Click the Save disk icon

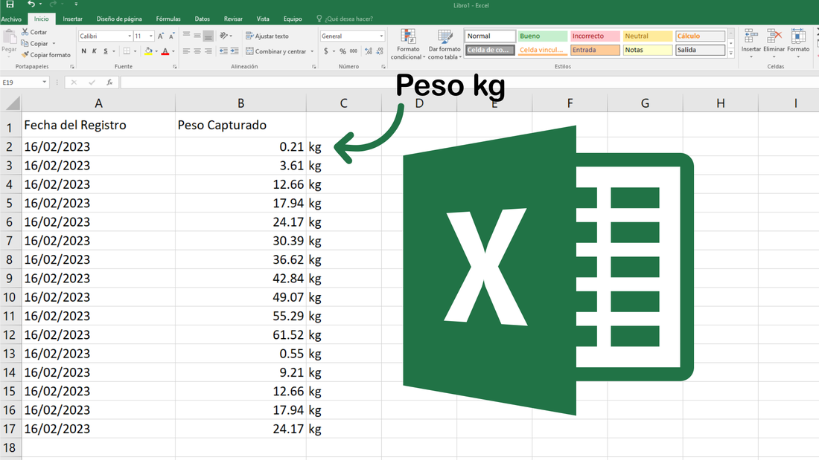(10, 4)
